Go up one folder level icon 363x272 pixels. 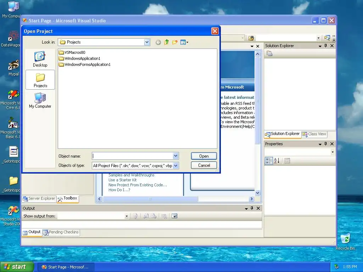[x=167, y=42]
